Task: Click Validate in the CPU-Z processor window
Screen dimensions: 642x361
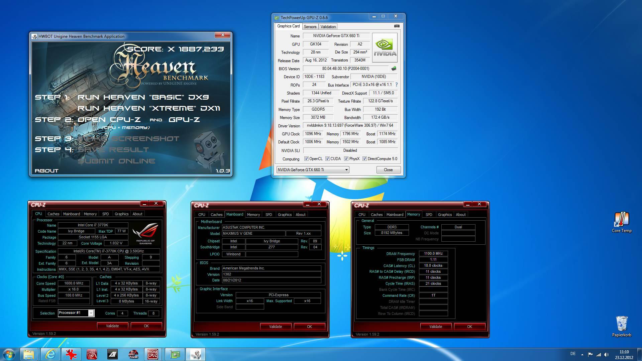Action: tap(112, 326)
